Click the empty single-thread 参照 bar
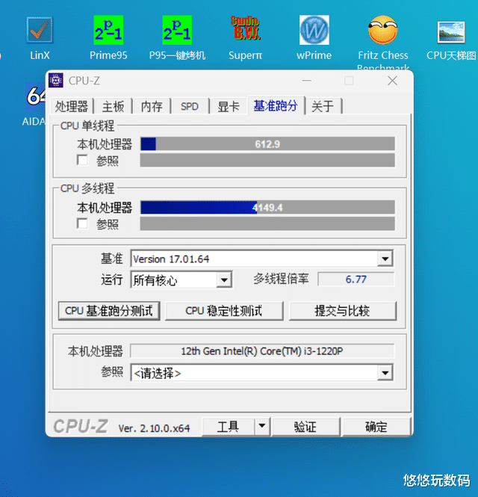This screenshot has height=497, width=478. pyautogui.click(x=267, y=160)
